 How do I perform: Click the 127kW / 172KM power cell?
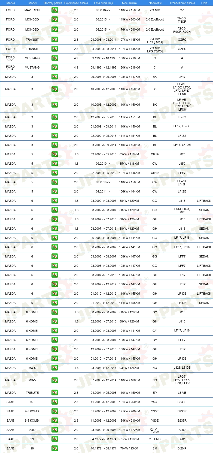point(129,430)
